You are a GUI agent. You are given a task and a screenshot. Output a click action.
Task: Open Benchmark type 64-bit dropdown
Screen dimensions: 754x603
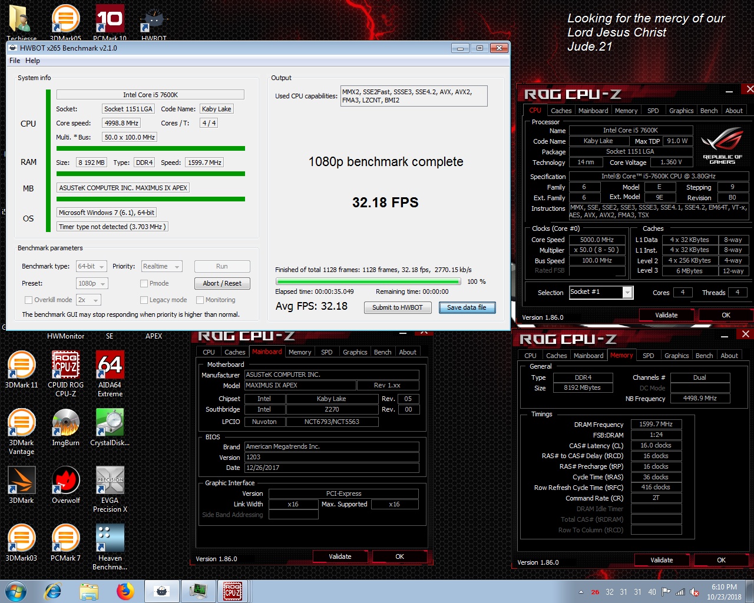(x=91, y=266)
